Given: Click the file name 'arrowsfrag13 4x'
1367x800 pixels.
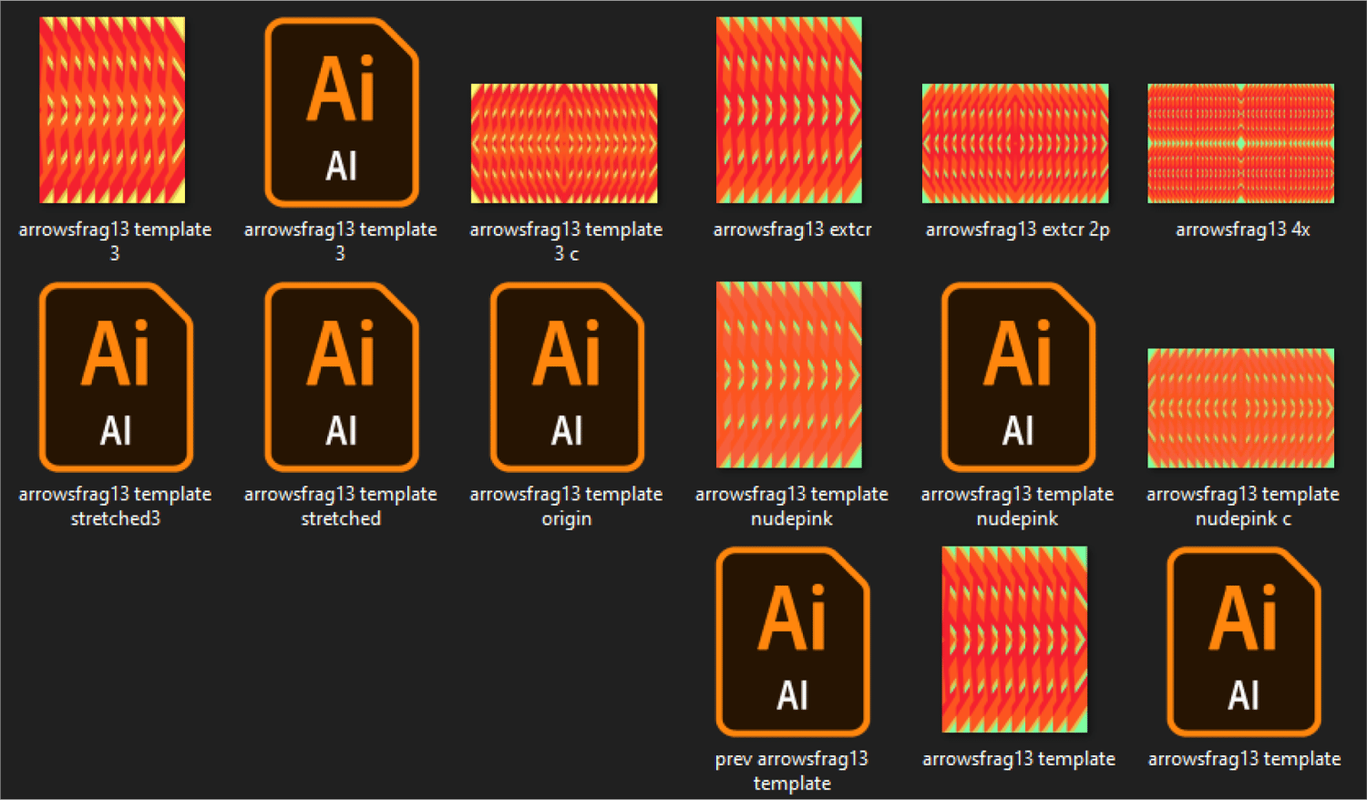Looking at the screenshot, I should [x=1243, y=230].
